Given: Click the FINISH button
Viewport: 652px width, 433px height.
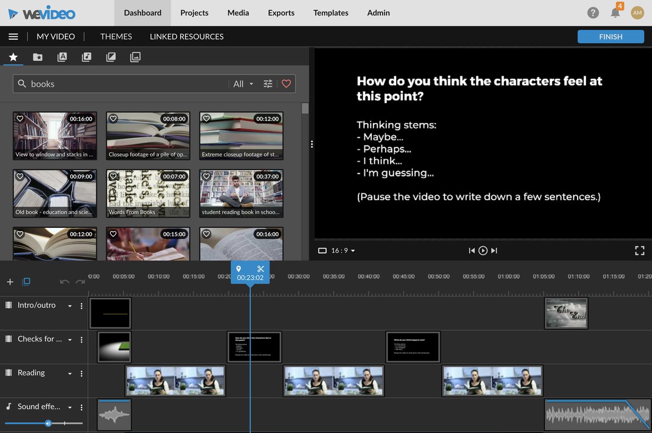Looking at the screenshot, I should tap(611, 36).
